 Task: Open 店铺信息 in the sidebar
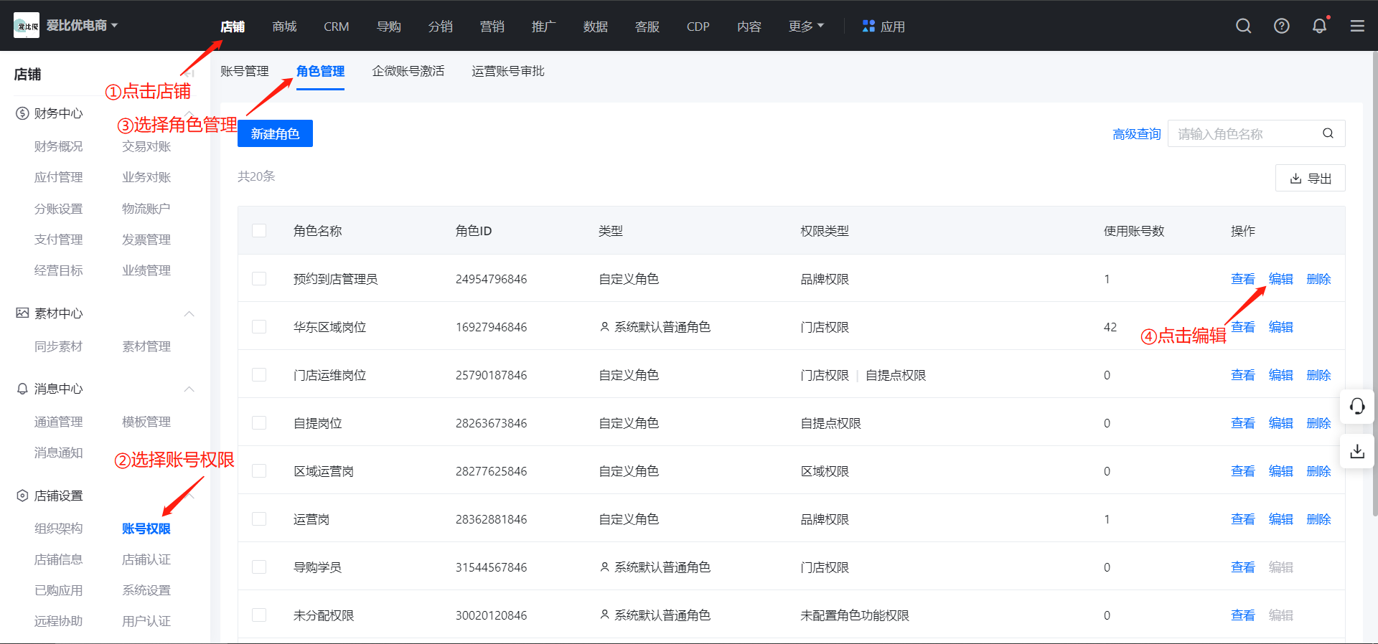(x=58, y=559)
